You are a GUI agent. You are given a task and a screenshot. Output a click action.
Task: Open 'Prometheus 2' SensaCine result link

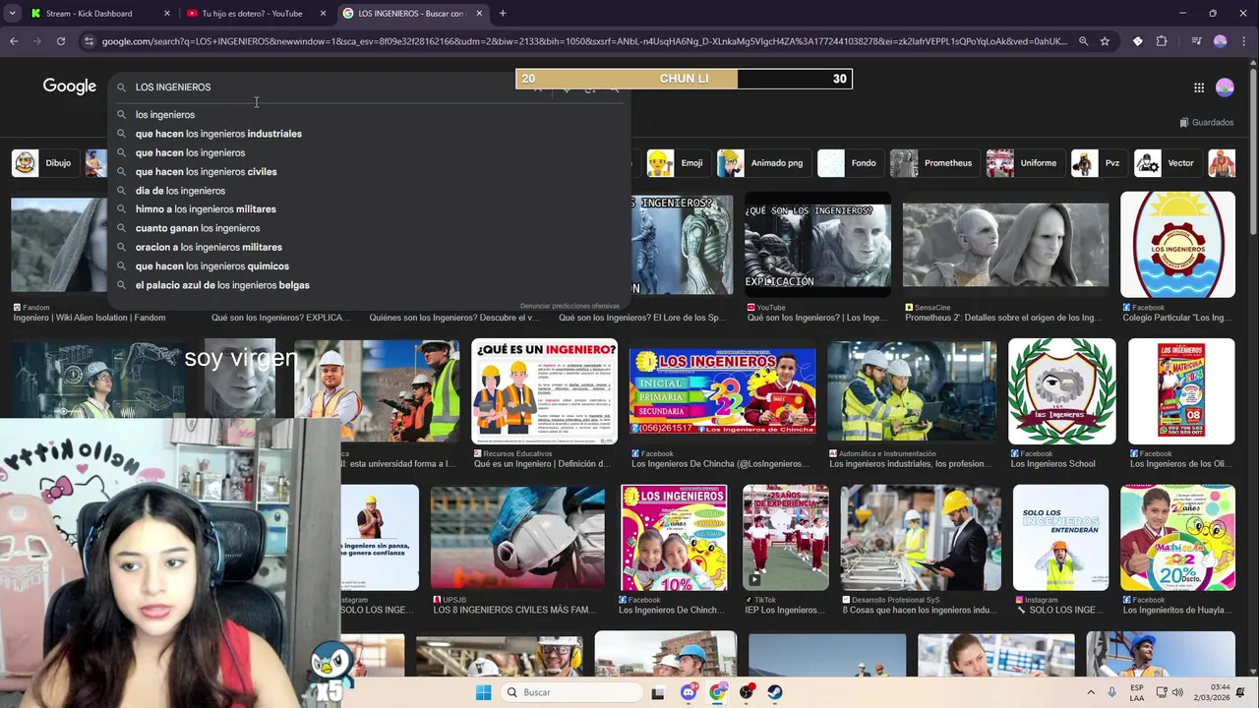pyautogui.click(x=1003, y=318)
